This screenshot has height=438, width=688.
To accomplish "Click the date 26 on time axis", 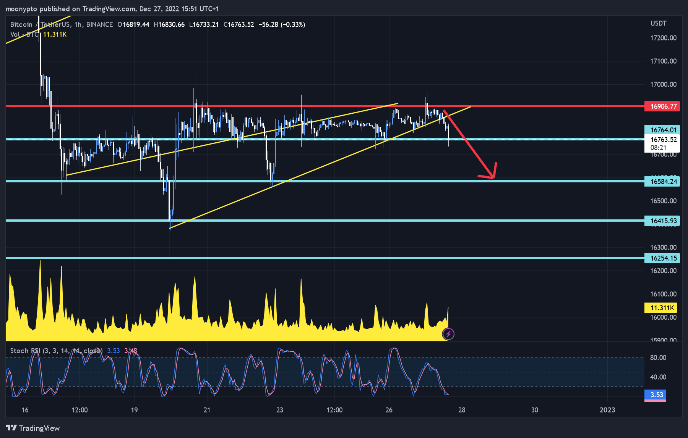I will (x=389, y=410).
